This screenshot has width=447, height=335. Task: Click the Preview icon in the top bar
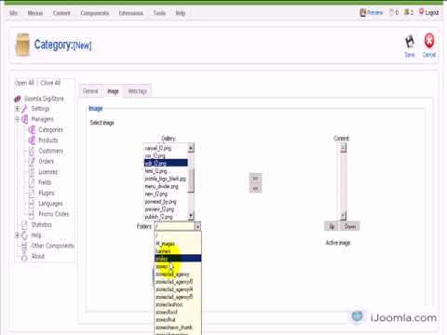[x=362, y=13]
